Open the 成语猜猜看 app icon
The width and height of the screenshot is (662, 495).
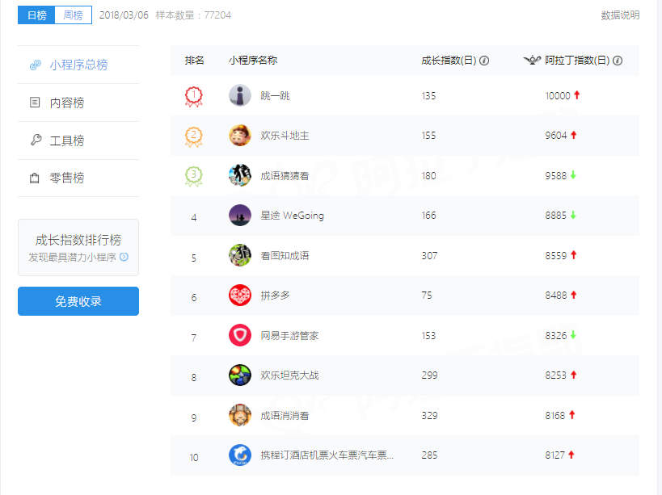240,175
